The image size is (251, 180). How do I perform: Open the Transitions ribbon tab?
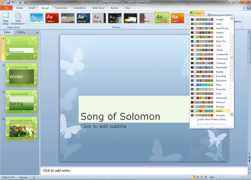(61, 8)
